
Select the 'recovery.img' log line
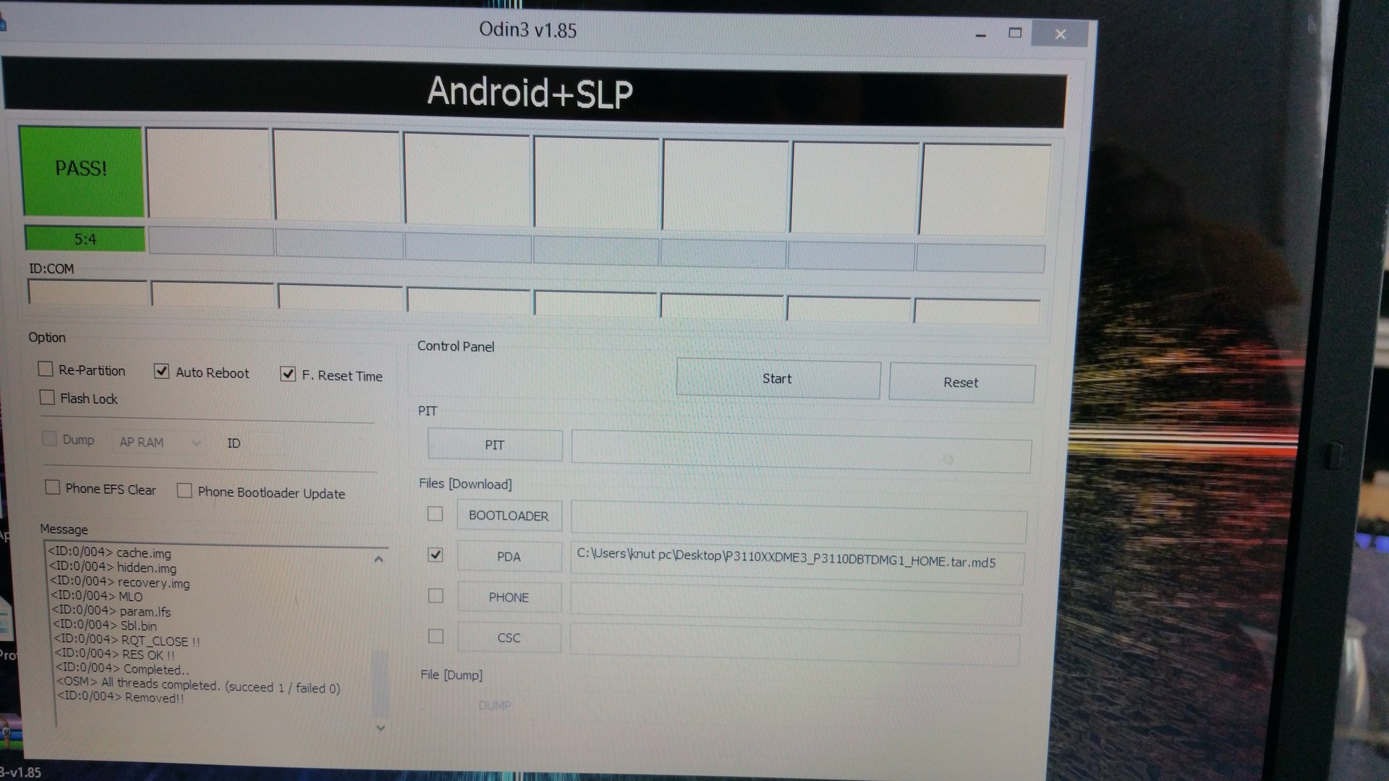coord(120,582)
